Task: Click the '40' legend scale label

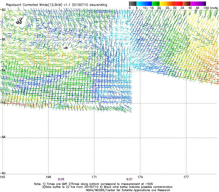Action: pyautogui.click(x=190, y=8)
